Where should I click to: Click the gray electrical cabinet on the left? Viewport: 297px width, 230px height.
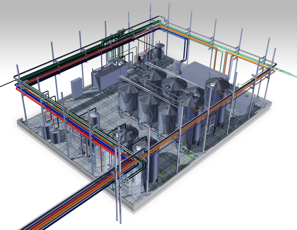77,88
